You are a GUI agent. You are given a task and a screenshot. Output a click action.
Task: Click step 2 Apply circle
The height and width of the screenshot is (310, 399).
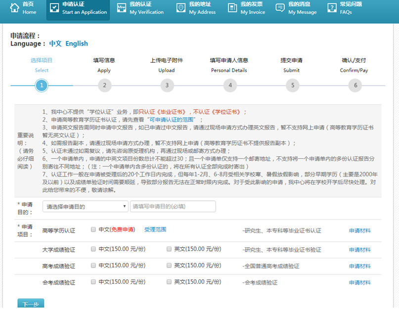(104, 85)
